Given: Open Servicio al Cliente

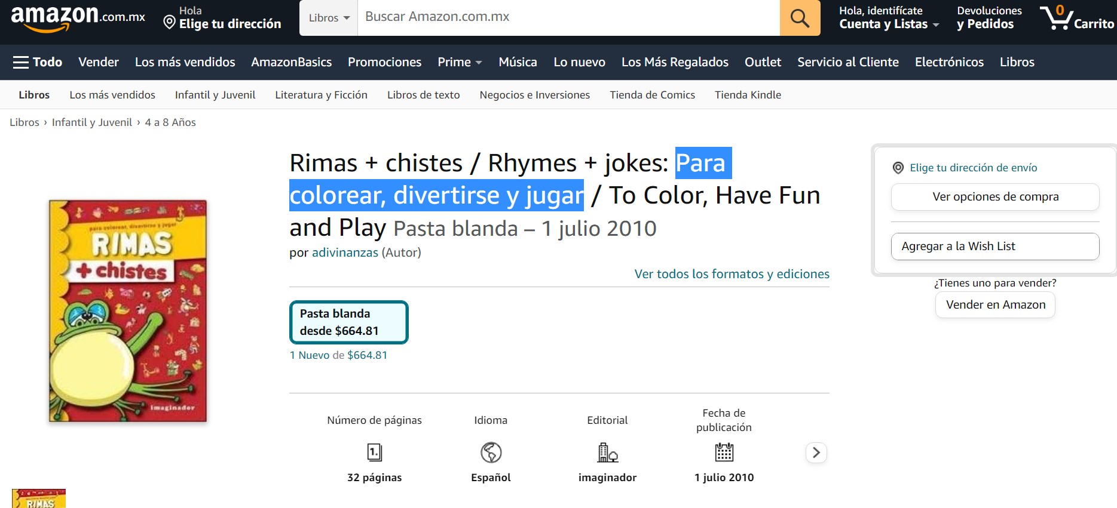Looking at the screenshot, I should tap(848, 62).
